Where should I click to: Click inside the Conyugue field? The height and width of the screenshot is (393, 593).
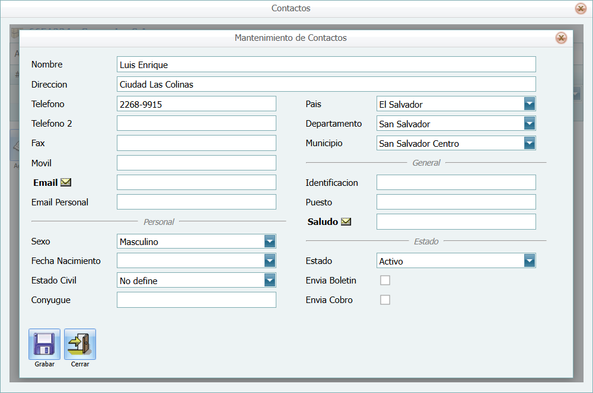[196, 300]
